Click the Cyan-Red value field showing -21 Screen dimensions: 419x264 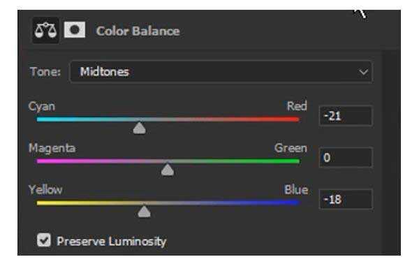(x=346, y=116)
